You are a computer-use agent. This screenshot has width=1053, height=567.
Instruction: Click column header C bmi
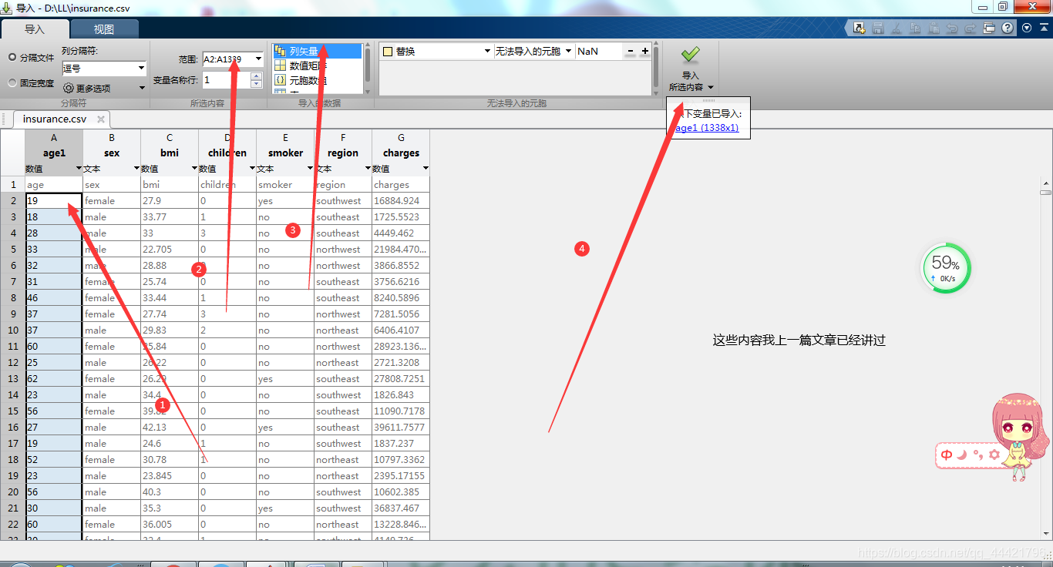point(170,145)
